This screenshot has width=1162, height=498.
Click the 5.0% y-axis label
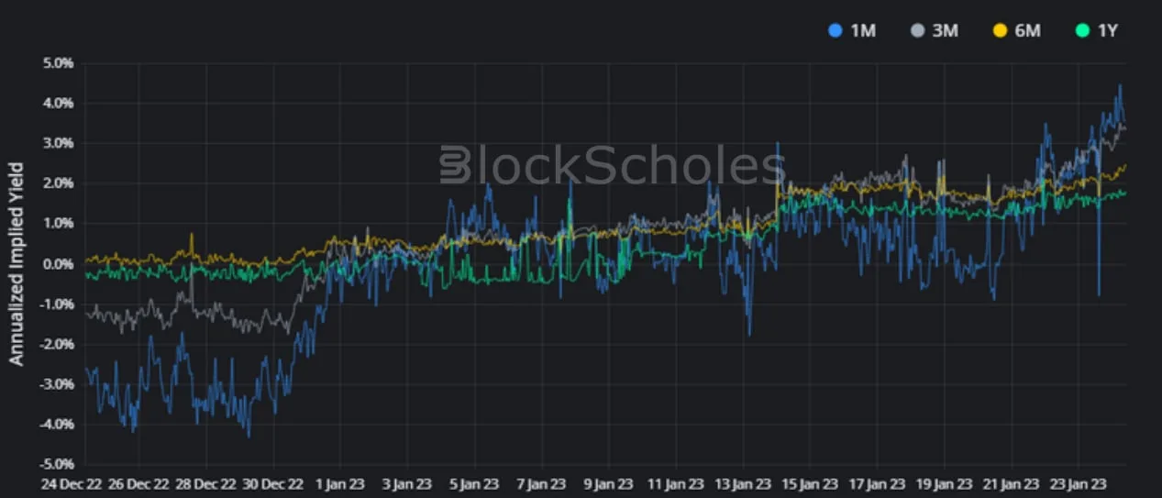pyautogui.click(x=59, y=63)
